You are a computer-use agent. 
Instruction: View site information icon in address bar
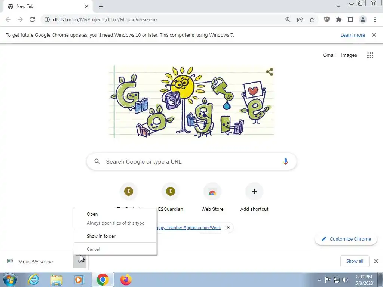(x=47, y=19)
